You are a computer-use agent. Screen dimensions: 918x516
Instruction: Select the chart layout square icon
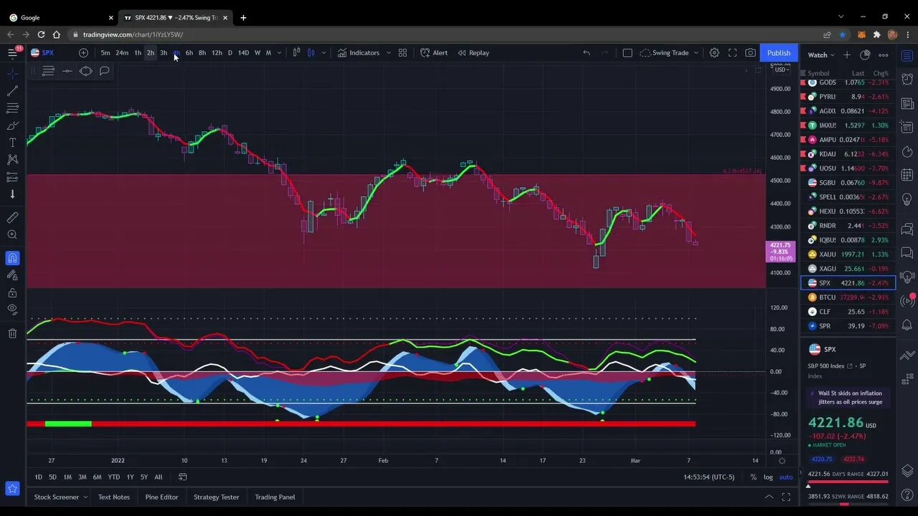click(627, 52)
